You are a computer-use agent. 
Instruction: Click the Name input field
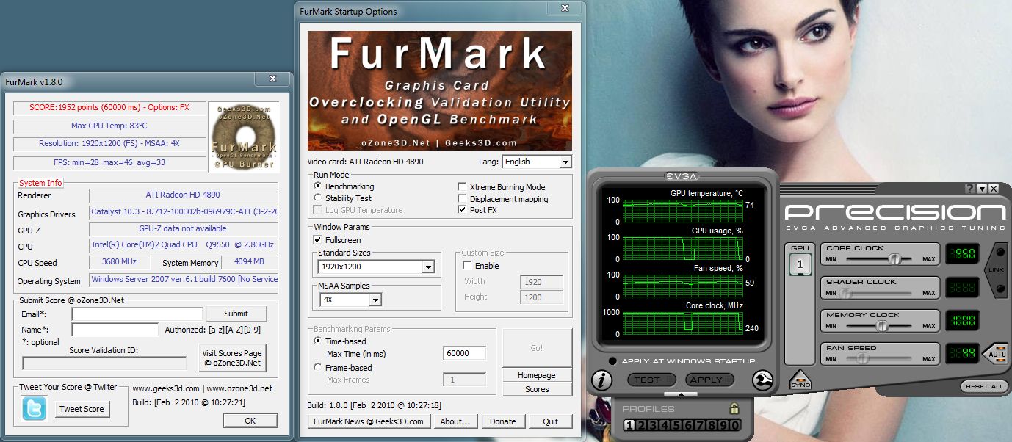point(115,330)
